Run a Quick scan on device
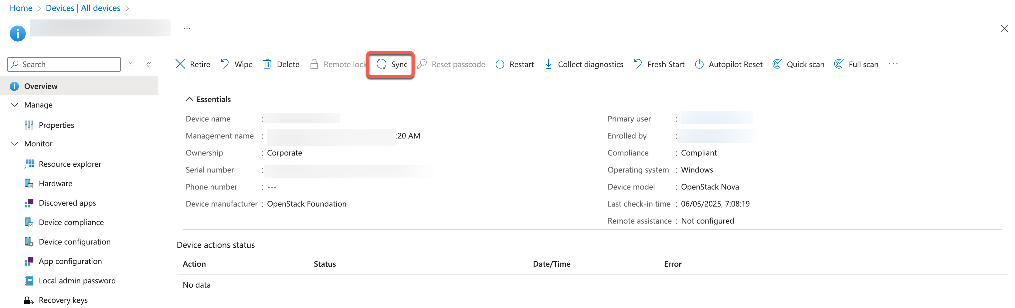 click(x=798, y=64)
